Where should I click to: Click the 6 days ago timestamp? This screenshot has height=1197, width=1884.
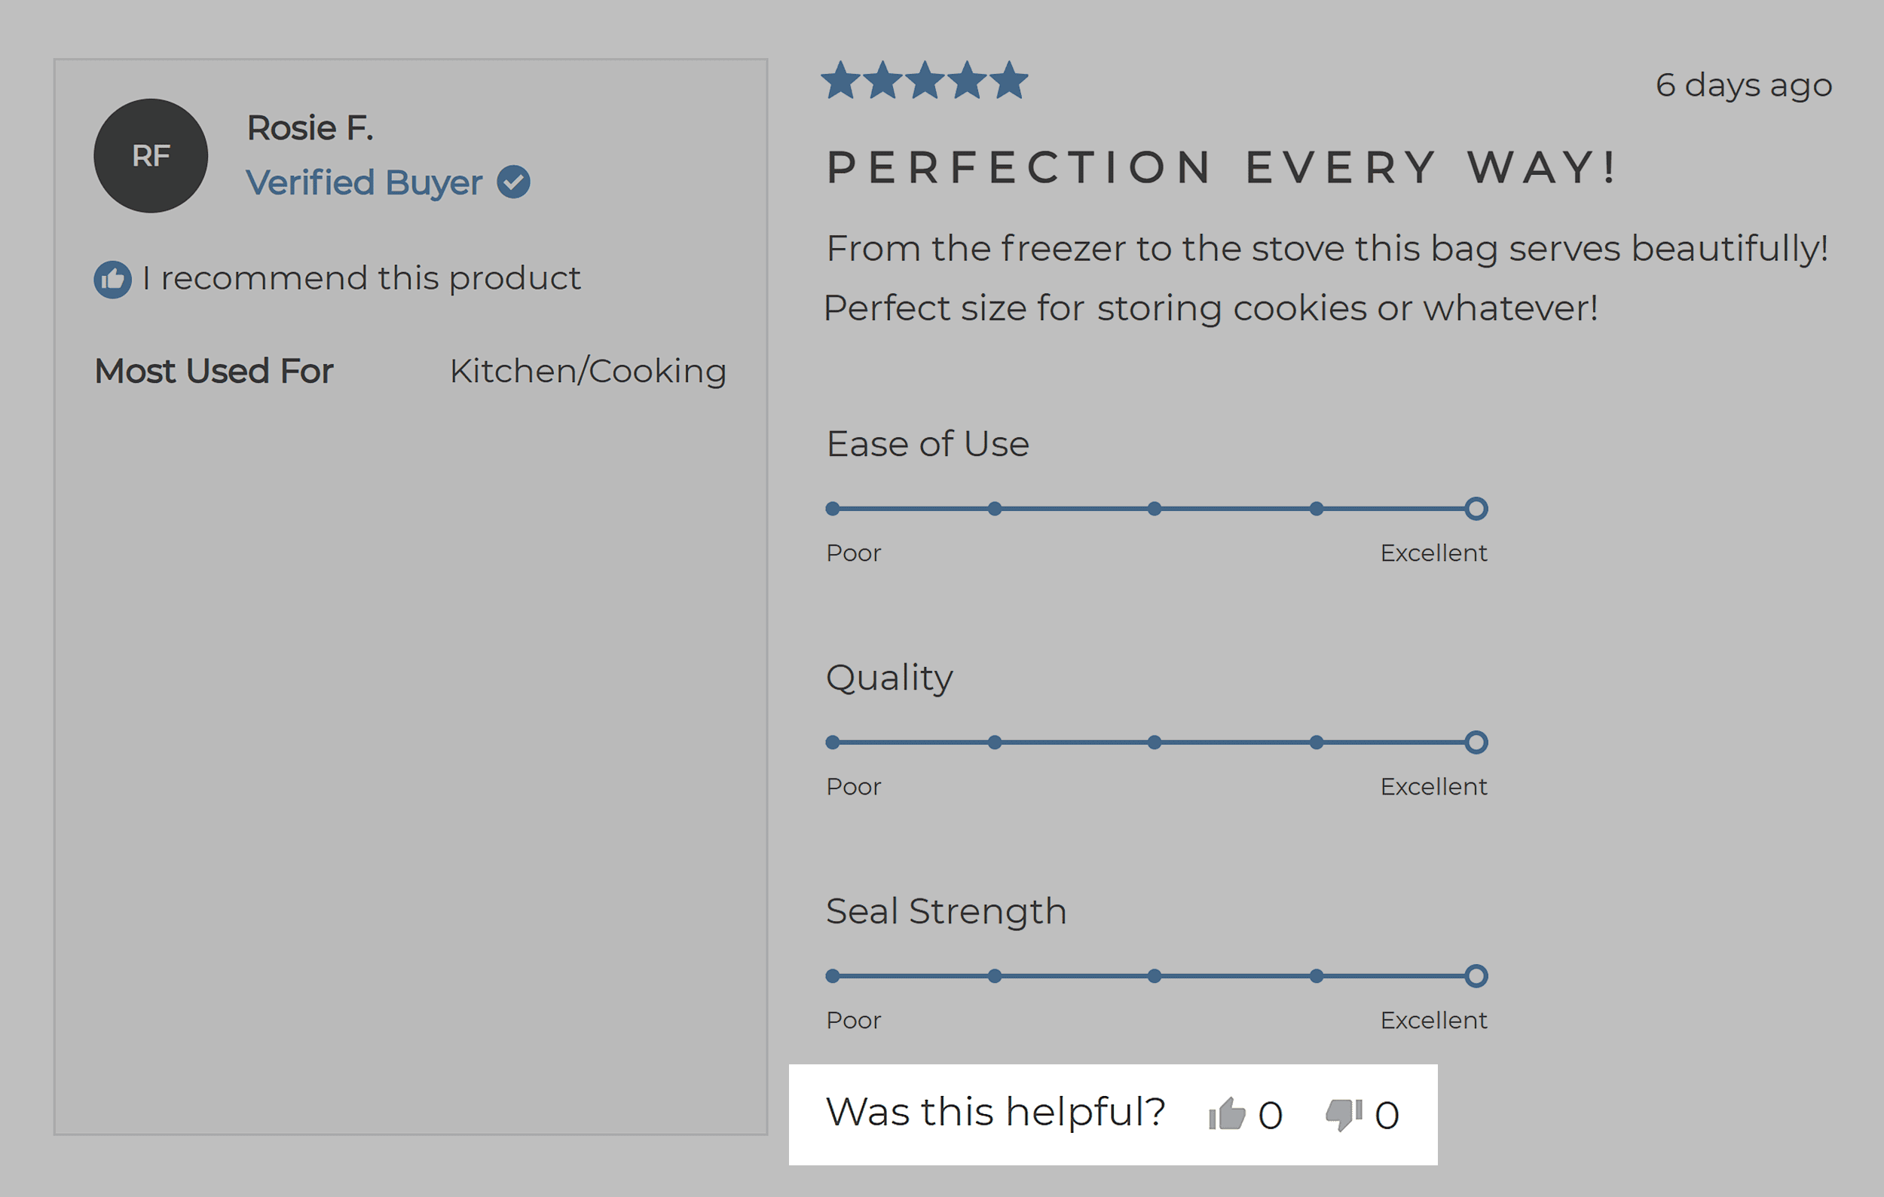pyautogui.click(x=1743, y=84)
